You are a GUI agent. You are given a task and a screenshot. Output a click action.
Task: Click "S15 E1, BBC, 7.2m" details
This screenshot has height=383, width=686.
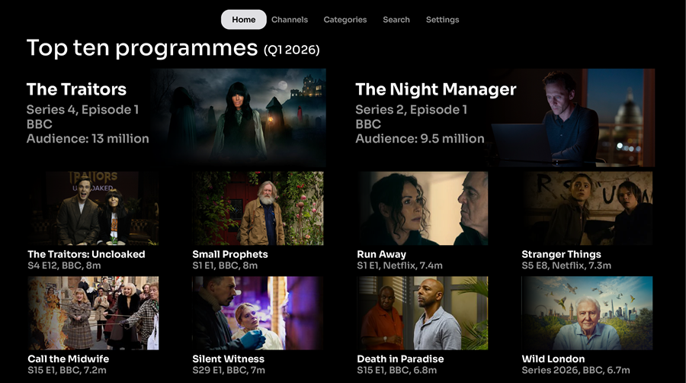67,370
